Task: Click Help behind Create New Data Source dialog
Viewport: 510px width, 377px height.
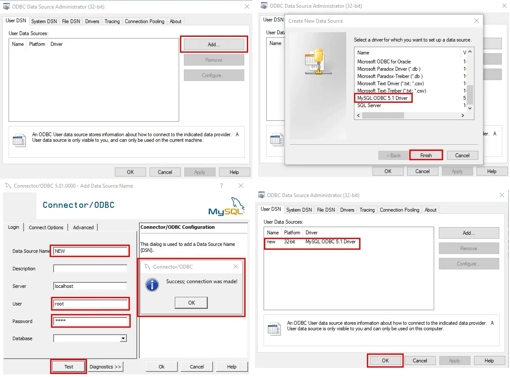Action: click(x=492, y=171)
